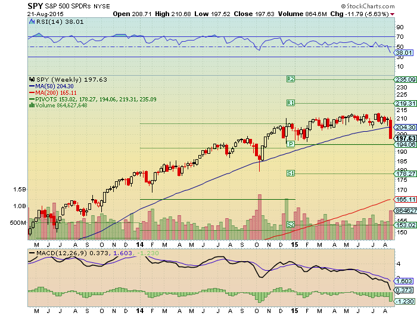
Task: Click the SPY (Weekly) 197.63 legend
Action: (x=71, y=80)
